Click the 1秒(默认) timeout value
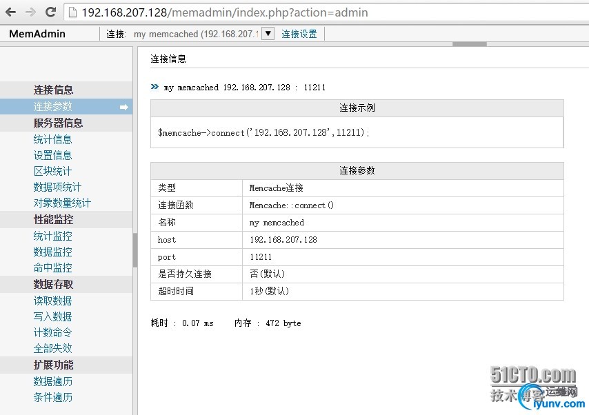This screenshot has width=589, height=415. 403,291
